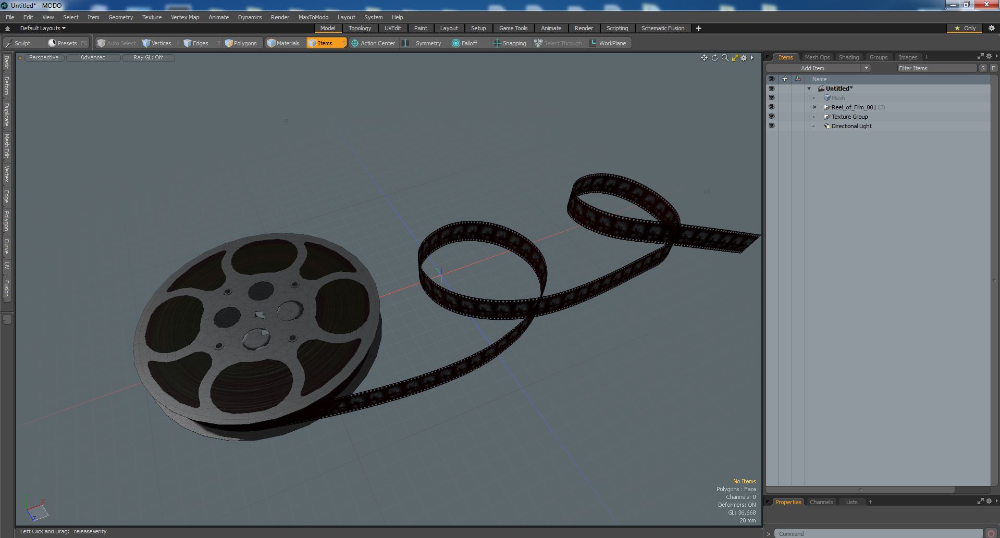This screenshot has width=1000, height=538.
Task: Click the axis gizmo in viewport corner
Action: coord(36,508)
